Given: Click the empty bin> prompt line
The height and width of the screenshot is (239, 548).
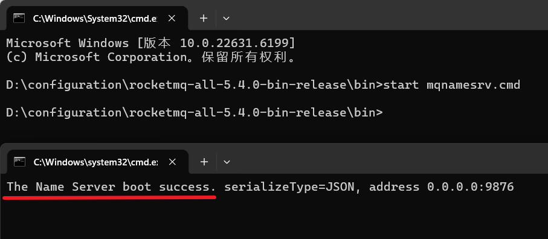Looking at the screenshot, I should point(195,113).
